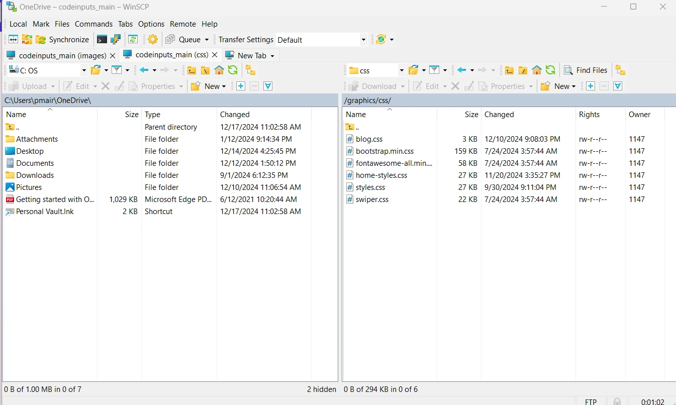The width and height of the screenshot is (676, 405).
Task: Go back in remote panel history
Action: coord(462,70)
